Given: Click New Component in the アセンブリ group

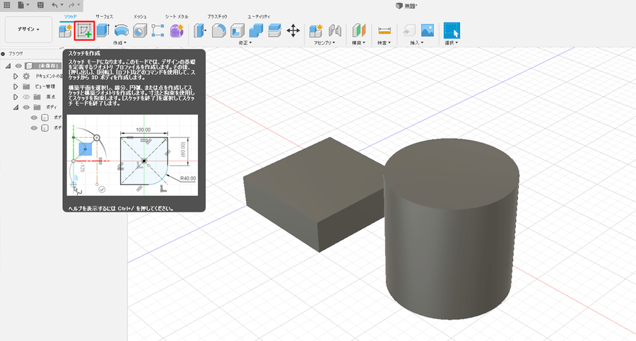Looking at the screenshot, I should point(316,30).
